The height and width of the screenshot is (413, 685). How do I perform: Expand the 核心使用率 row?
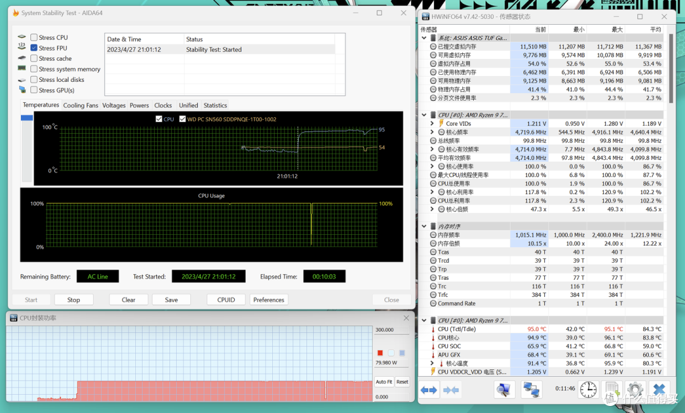pyautogui.click(x=432, y=166)
